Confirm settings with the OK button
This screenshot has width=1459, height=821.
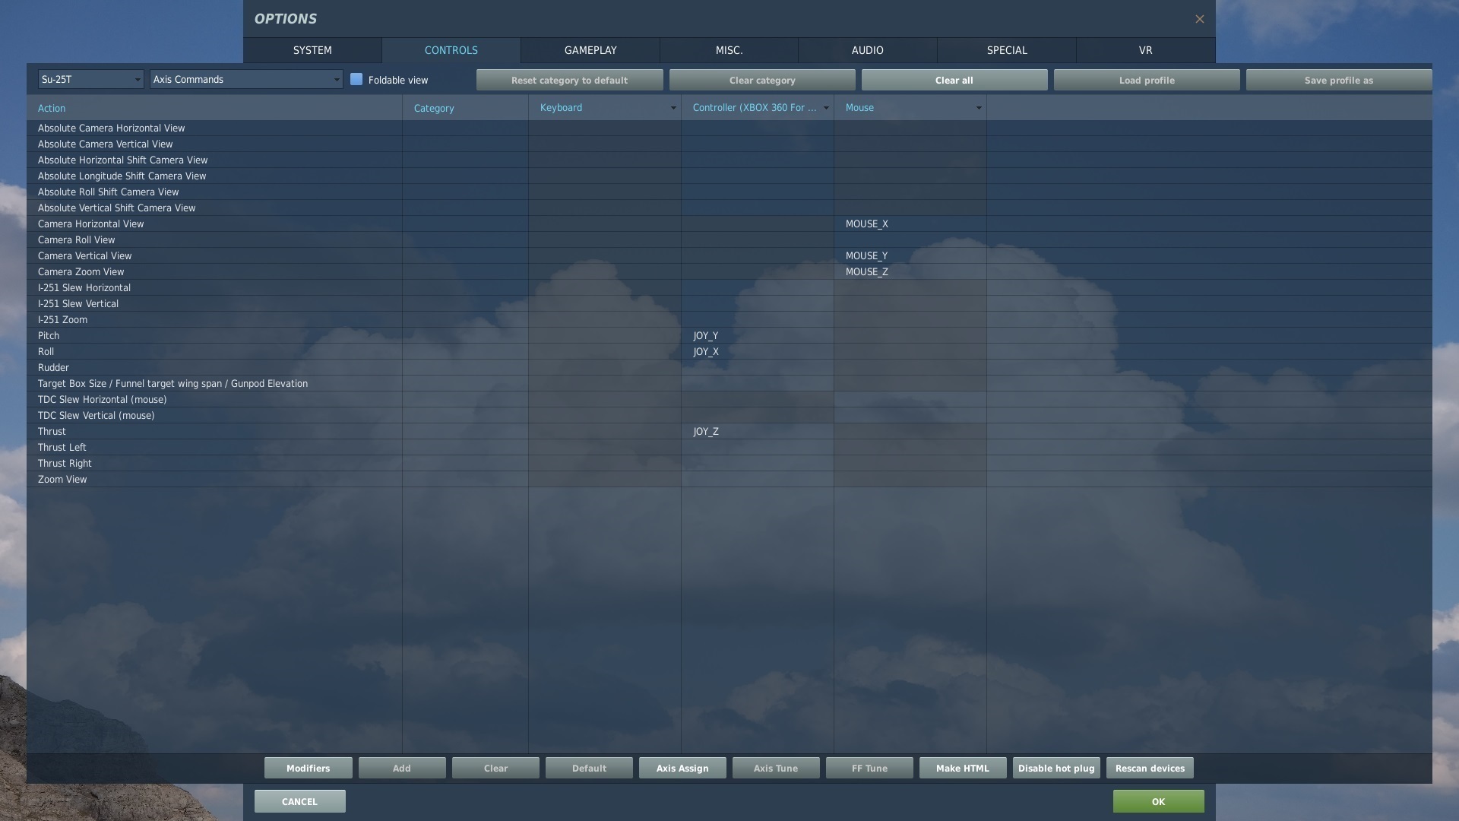tap(1158, 801)
